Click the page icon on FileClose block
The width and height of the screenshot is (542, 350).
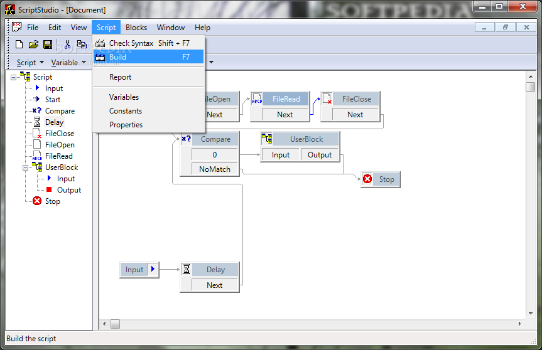point(327,98)
